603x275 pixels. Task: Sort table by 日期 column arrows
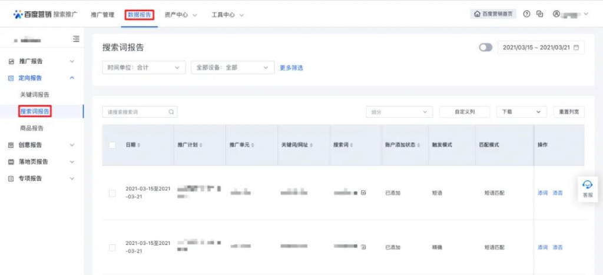pyautogui.click(x=139, y=145)
